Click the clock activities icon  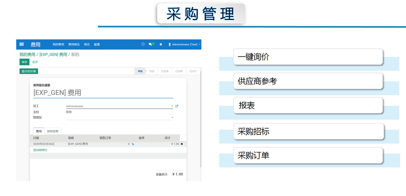143,44
